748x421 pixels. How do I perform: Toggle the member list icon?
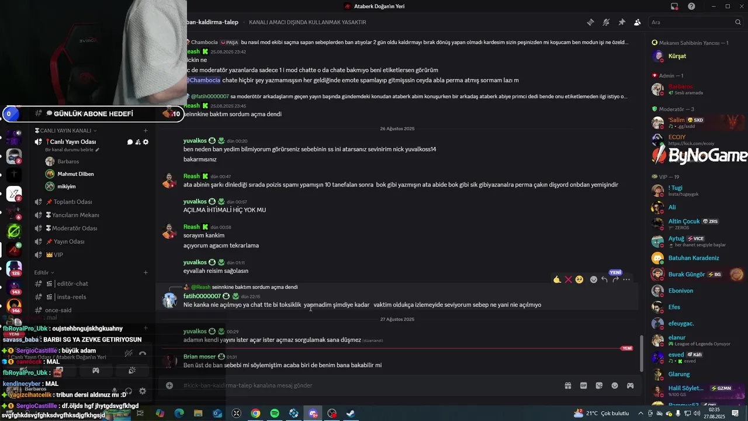click(637, 22)
